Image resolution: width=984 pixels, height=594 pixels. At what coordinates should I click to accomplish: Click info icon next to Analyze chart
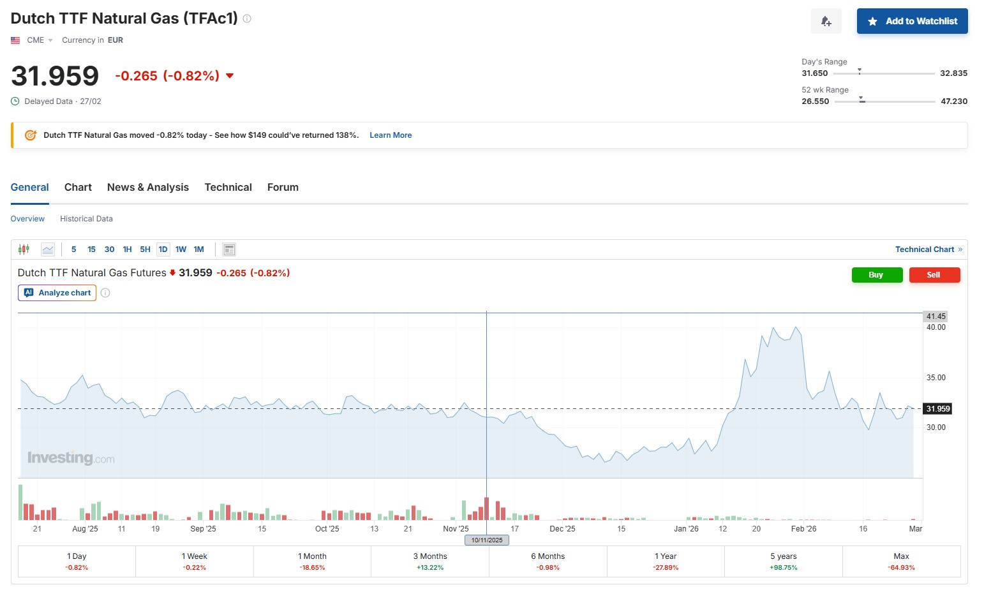106,293
